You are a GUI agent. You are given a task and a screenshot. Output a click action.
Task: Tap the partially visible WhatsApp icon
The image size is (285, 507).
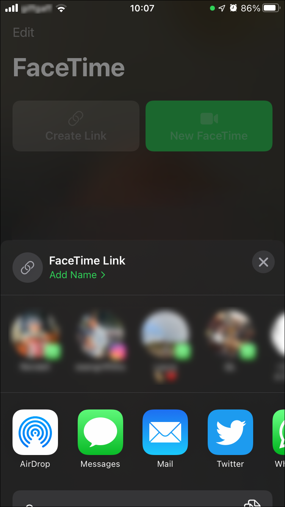click(x=279, y=432)
